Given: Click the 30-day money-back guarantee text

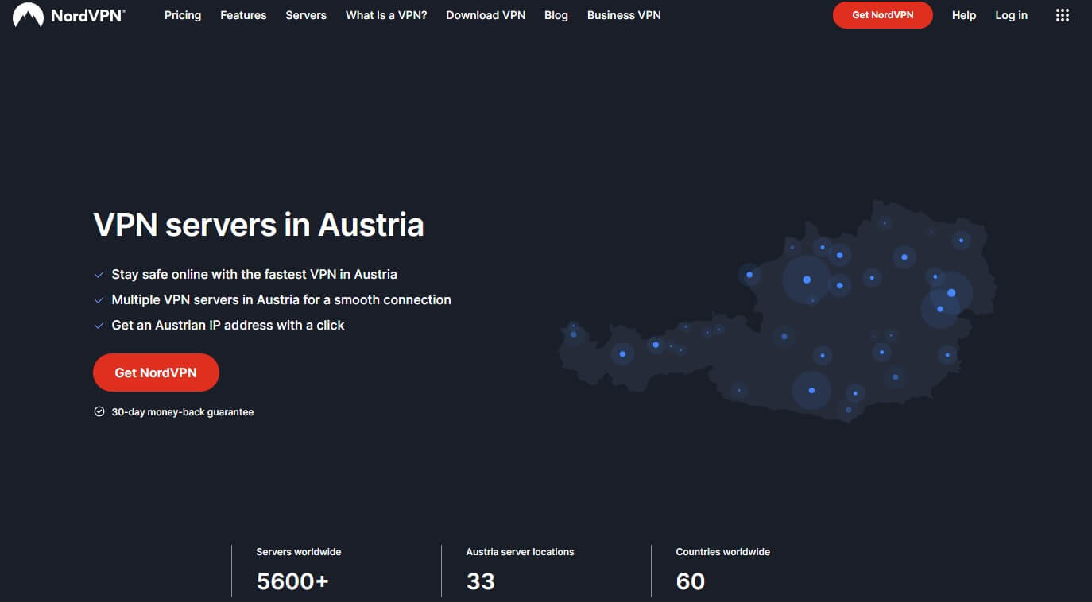Looking at the screenshot, I should tap(183, 412).
